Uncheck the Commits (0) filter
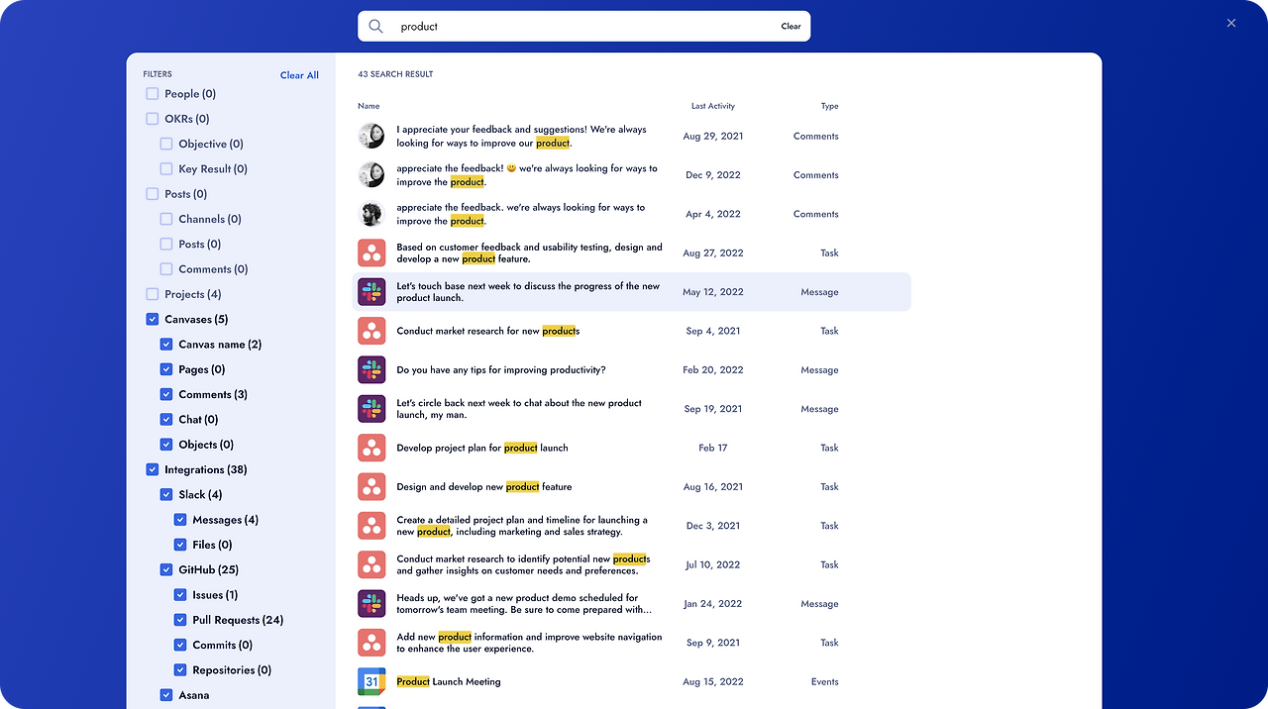The width and height of the screenshot is (1268, 709). click(x=180, y=645)
